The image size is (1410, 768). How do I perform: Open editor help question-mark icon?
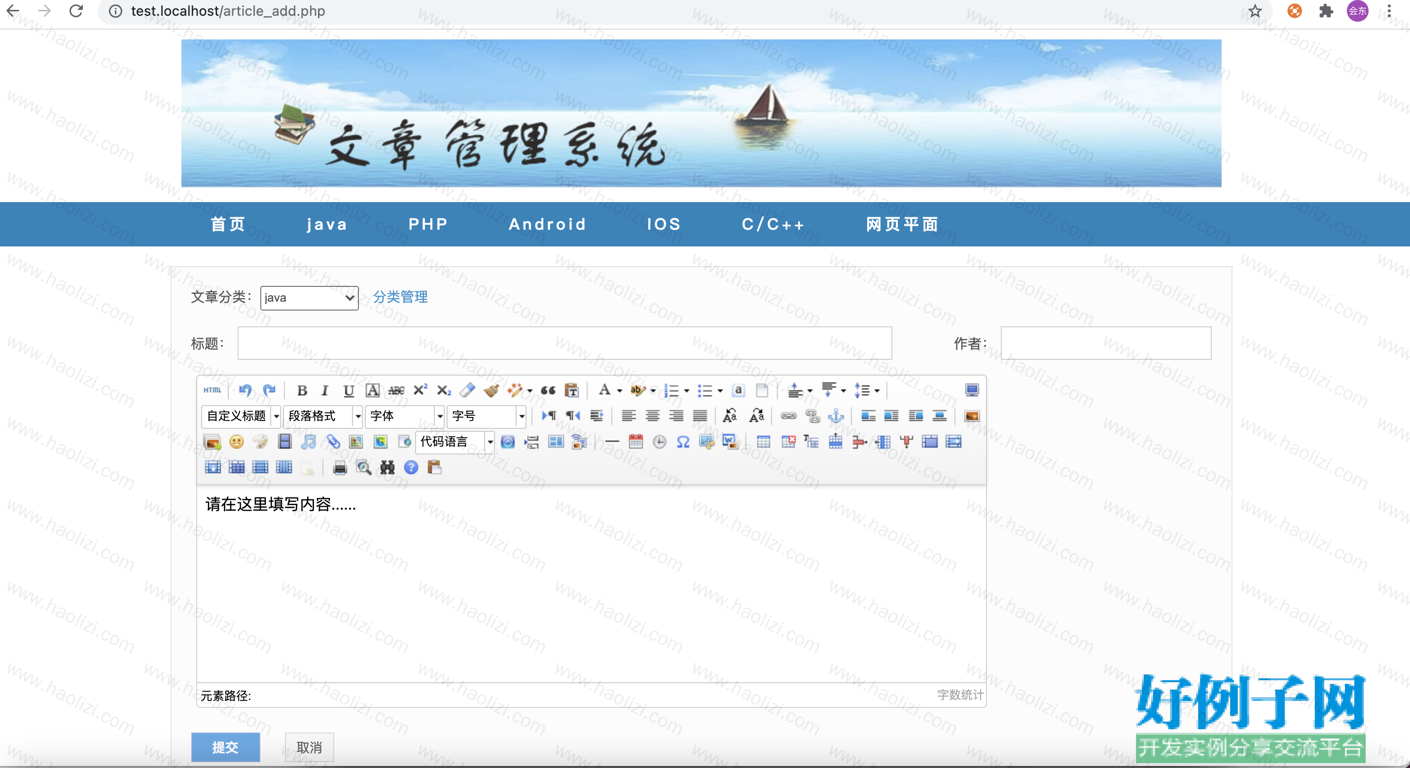point(411,467)
